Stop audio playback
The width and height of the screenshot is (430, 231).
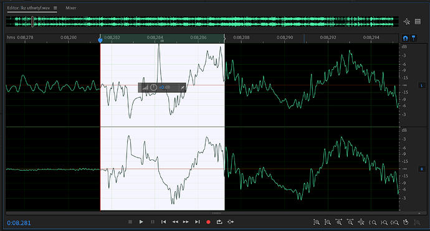coord(130,222)
